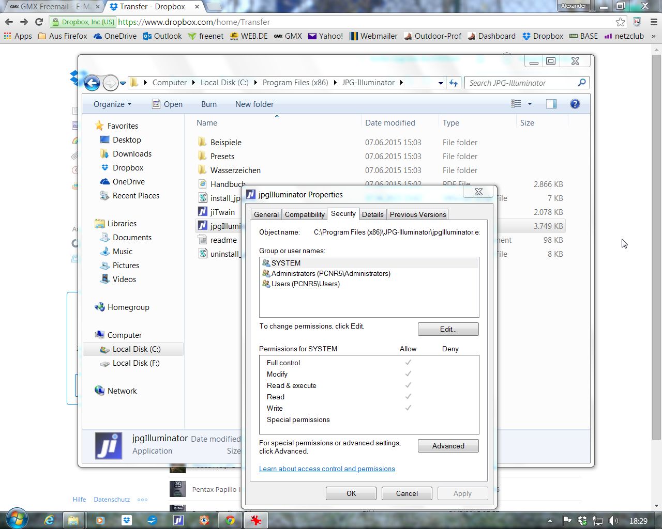Open Learn about access control link
The width and height of the screenshot is (662, 529).
327,469
